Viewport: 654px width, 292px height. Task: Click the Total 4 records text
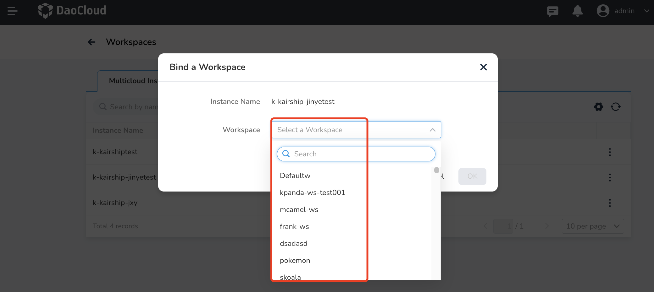click(x=115, y=226)
